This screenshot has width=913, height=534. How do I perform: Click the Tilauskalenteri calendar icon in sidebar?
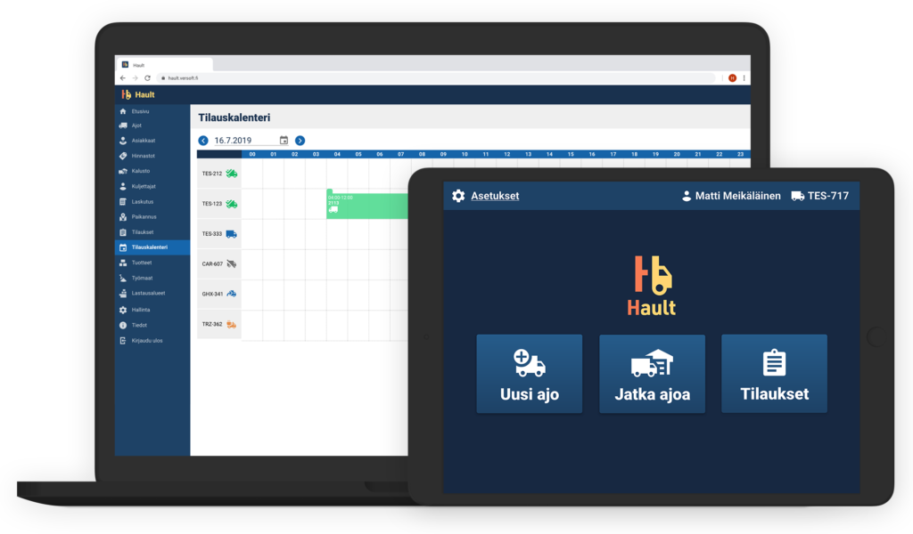point(123,247)
